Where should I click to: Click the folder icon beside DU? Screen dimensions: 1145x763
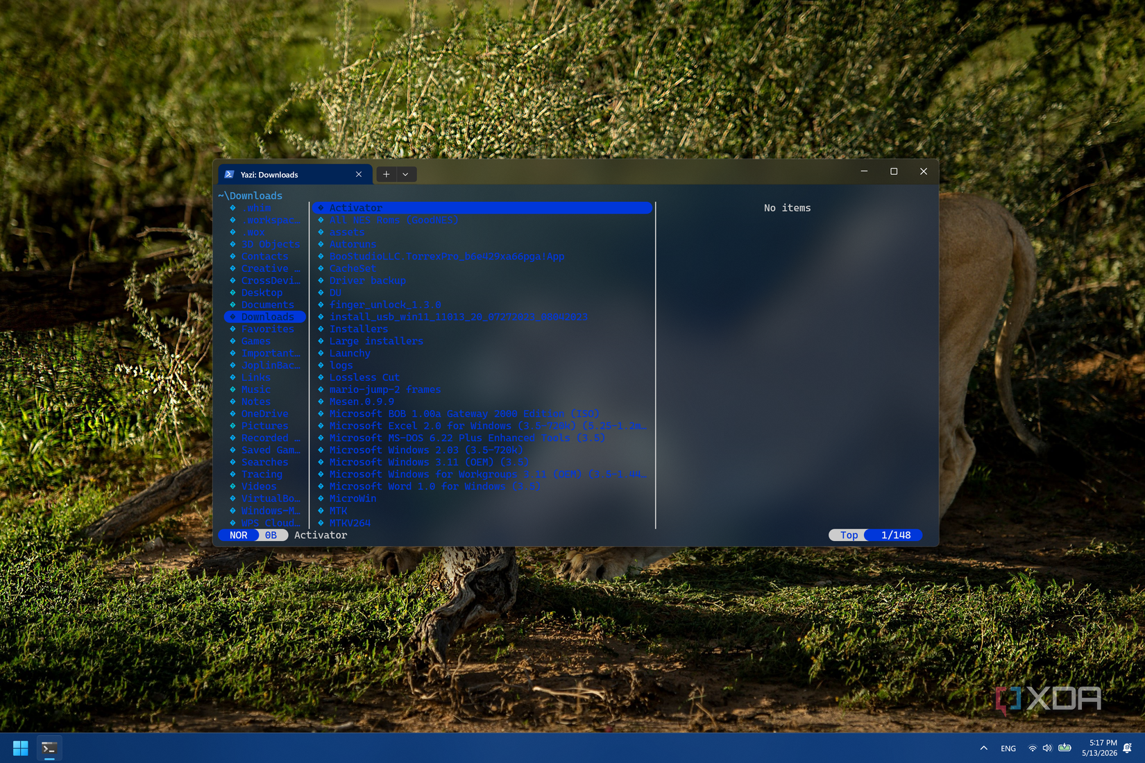tap(321, 293)
